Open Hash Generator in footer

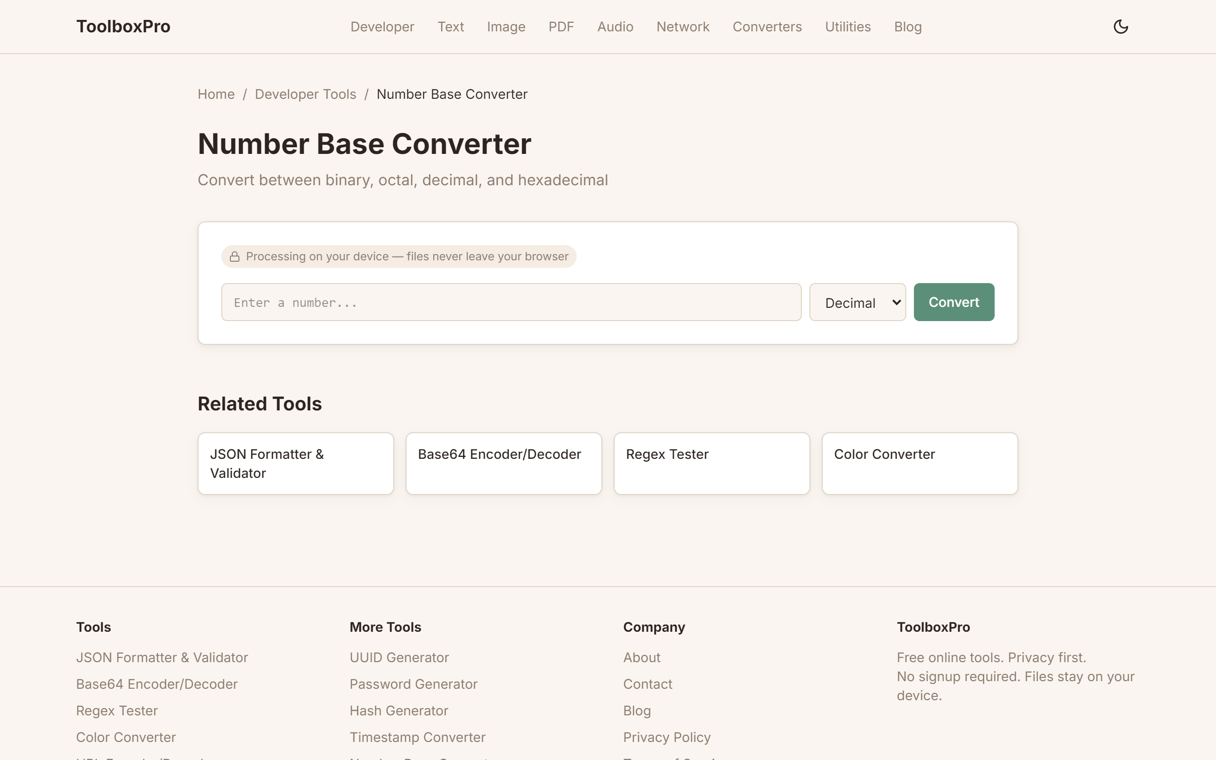coord(399,711)
